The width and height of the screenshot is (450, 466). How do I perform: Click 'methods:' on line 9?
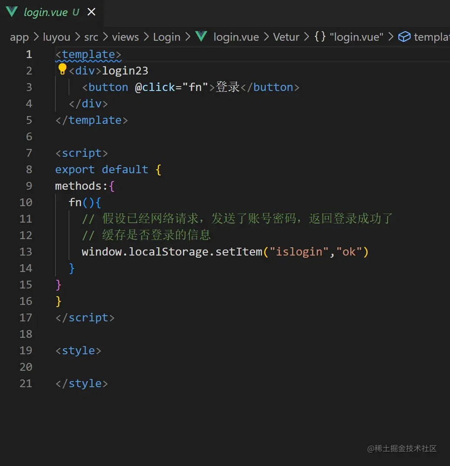click(81, 186)
